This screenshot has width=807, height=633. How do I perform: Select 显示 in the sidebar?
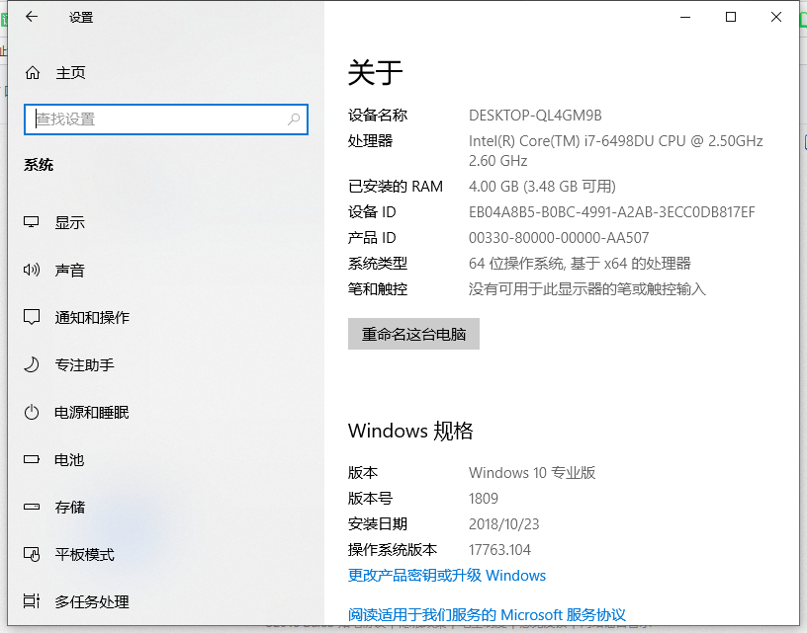[70, 223]
